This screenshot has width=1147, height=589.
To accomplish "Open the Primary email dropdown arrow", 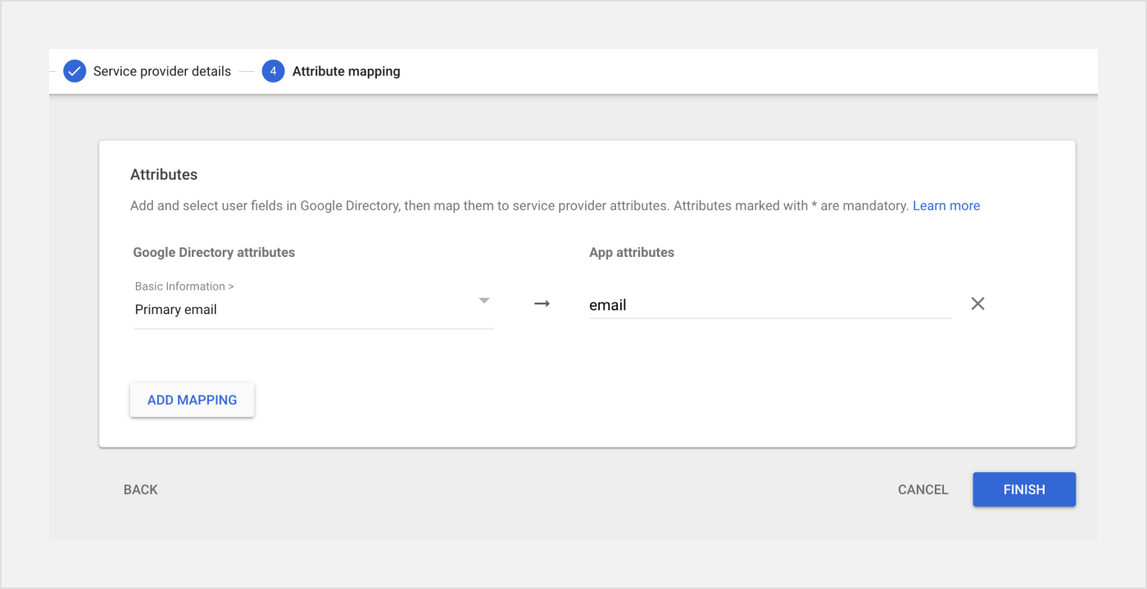I will click(483, 301).
